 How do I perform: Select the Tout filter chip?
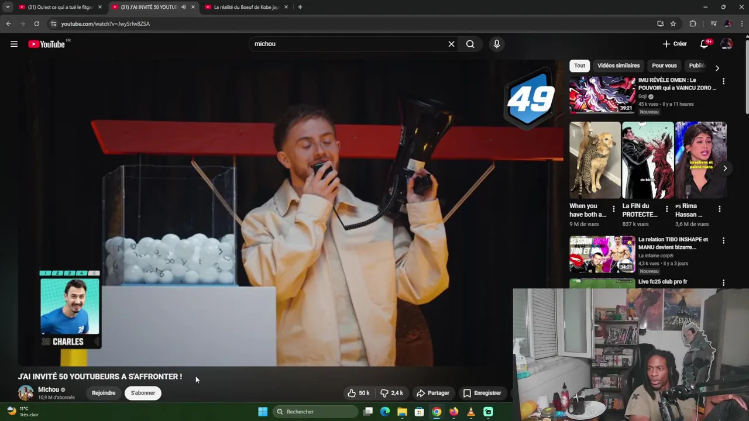pyautogui.click(x=579, y=65)
